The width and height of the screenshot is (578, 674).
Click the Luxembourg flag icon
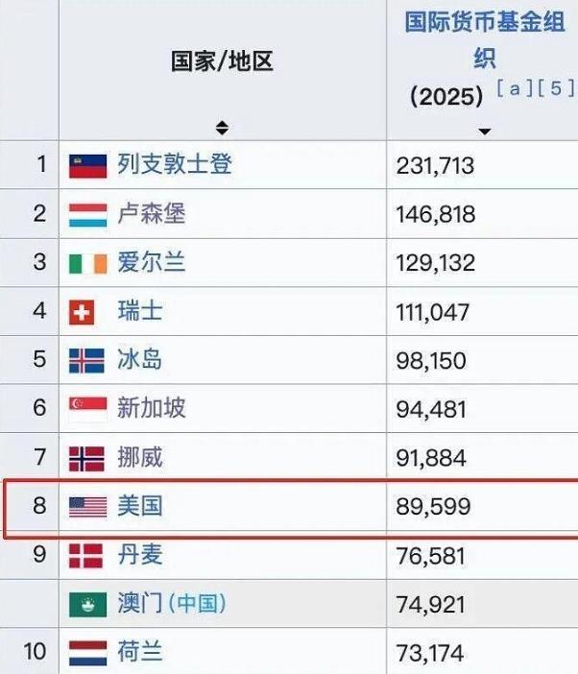(87, 215)
